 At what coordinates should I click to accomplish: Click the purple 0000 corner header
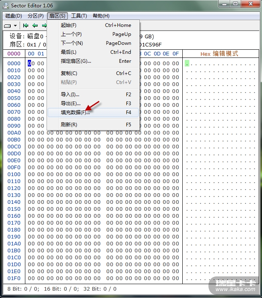pos(14,54)
